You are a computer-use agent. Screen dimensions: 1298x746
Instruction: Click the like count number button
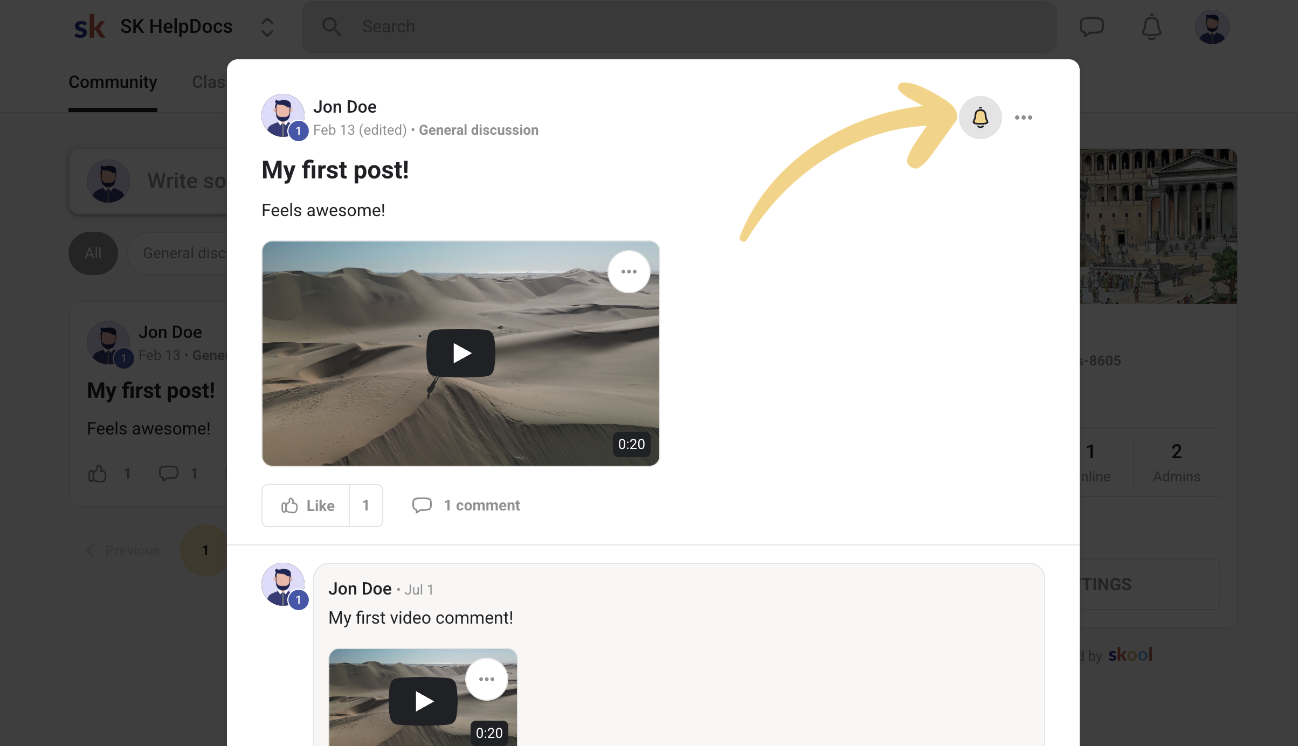[x=365, y=506]
